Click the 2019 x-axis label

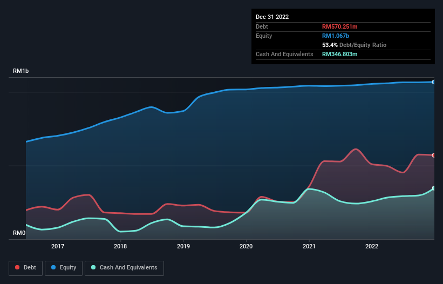(x=183, y=246)
